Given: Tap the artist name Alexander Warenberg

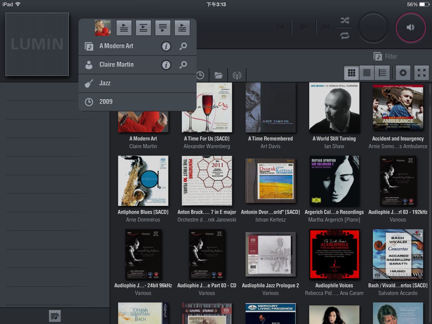Looking at the screenshot, I should [x=207, y=146].
